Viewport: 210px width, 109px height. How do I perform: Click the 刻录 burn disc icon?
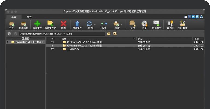[144, 24]
